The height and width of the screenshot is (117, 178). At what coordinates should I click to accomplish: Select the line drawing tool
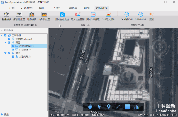pos(118,107)
